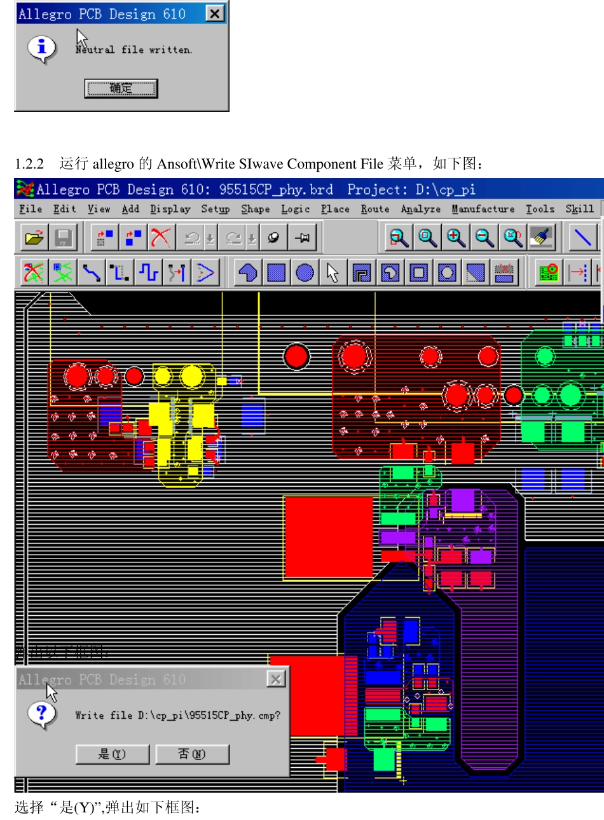Select the Delay Tune square-wave icon
The height and width of the screenshot is (820, 604).
click(148, 273)
